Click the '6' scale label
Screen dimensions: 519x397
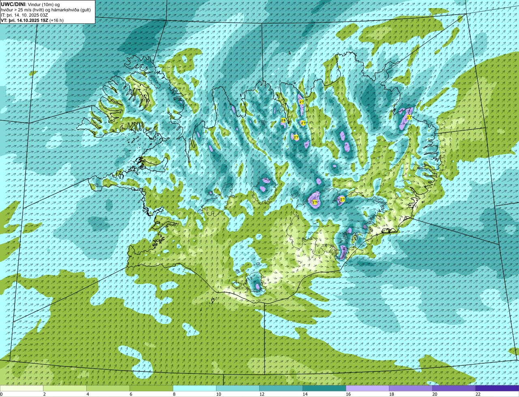click(131, 394)
